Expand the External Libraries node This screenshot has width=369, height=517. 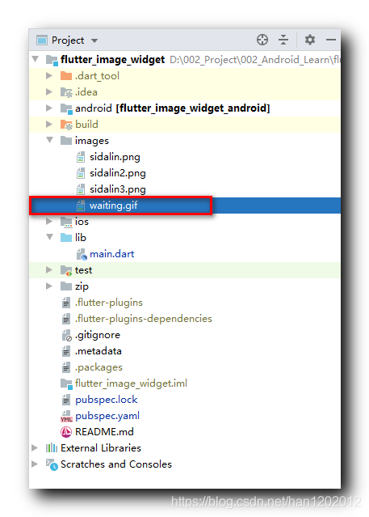(x=35, y=447)
